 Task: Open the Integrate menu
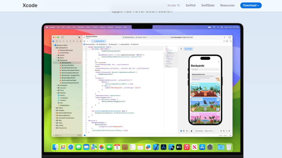(110, 27)
